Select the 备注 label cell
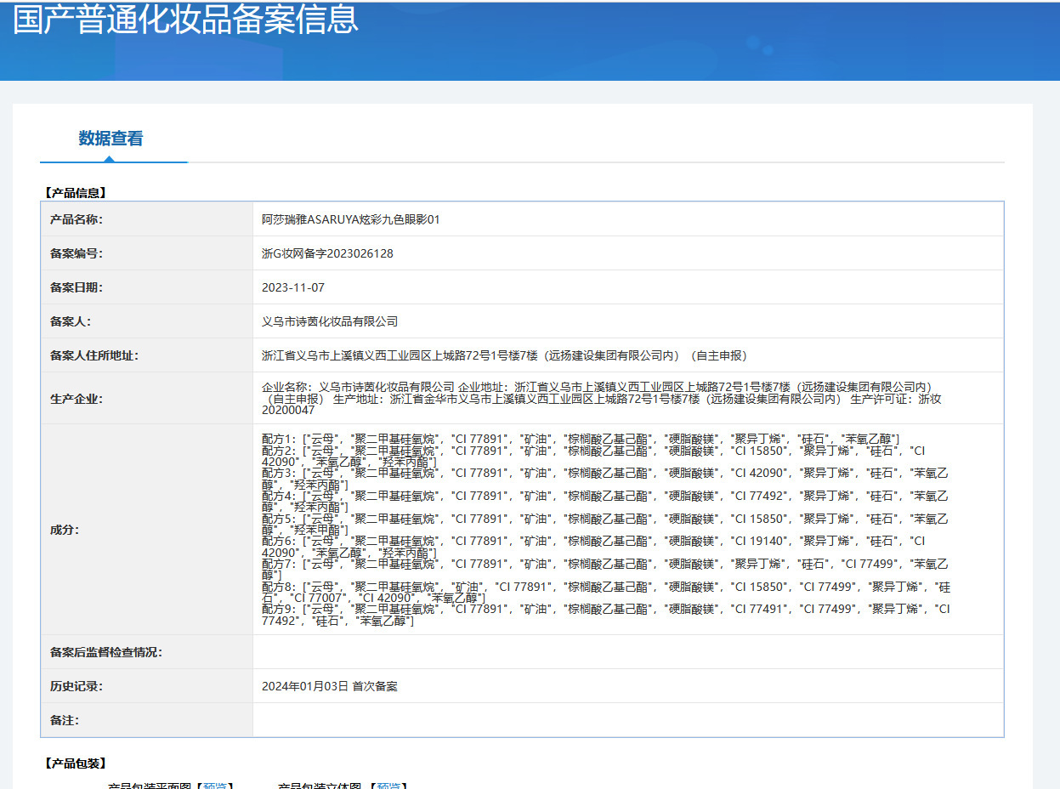 pos(147,720)
